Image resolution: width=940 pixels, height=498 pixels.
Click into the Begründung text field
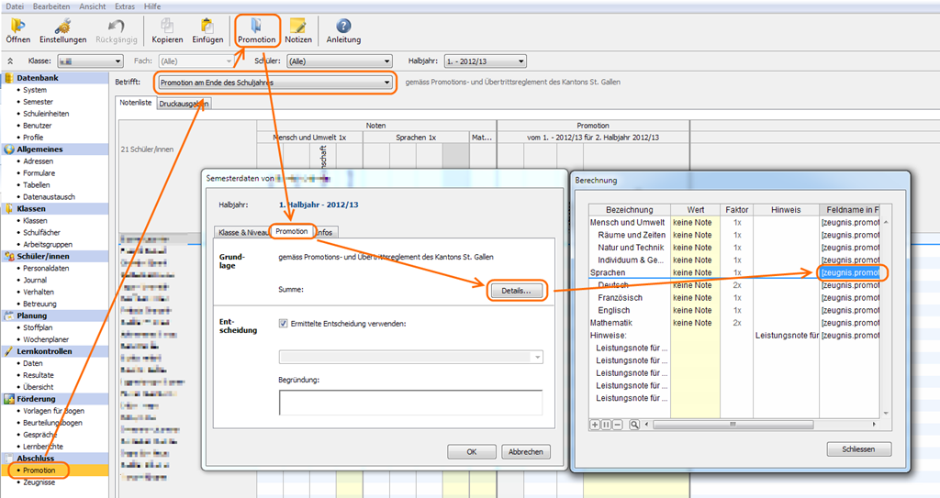pos(409,403)
